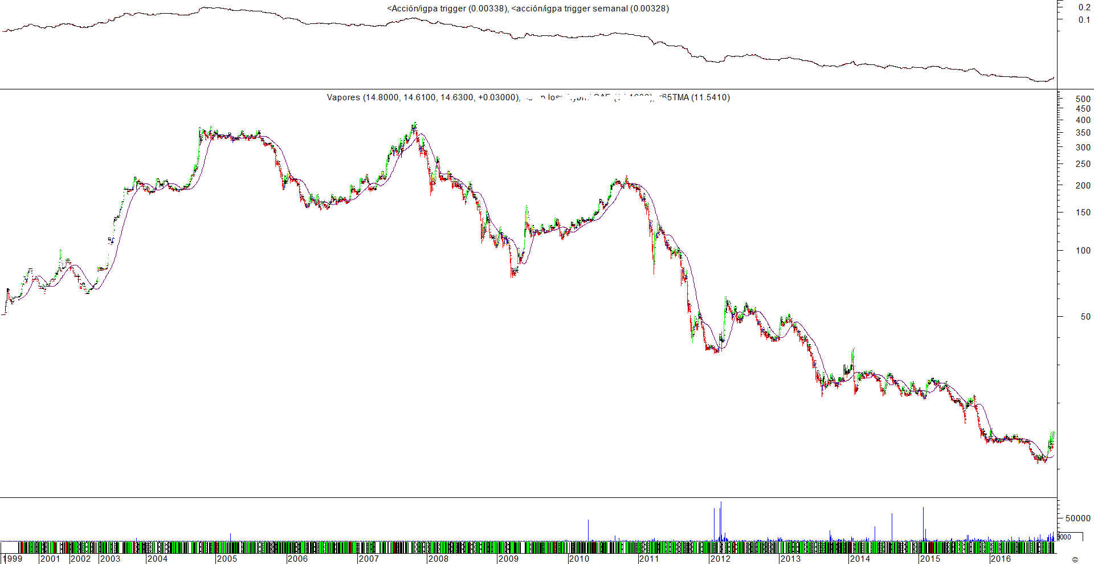The height and width of the screenshot is (564, 1094).
Task: Click the 300 price level on the scale
Action: click(x=1083, y=148)
